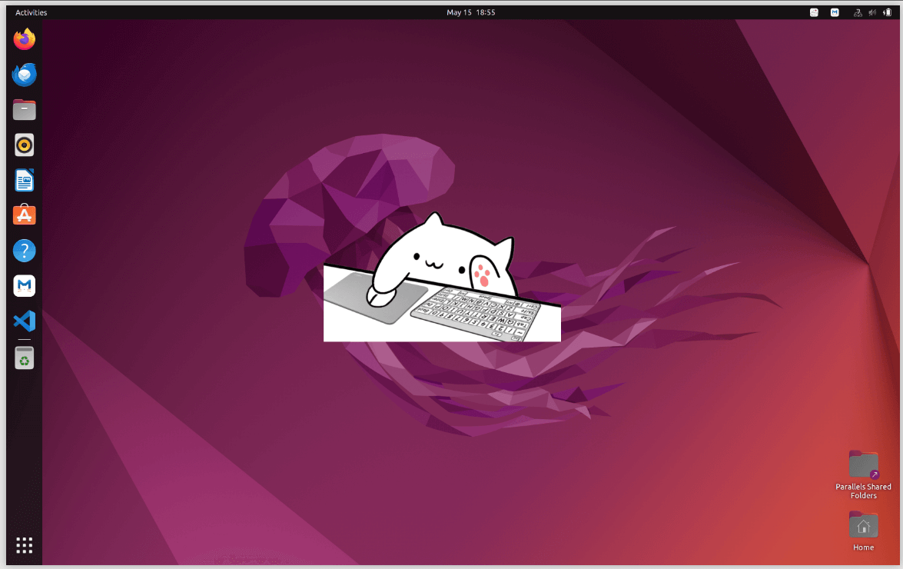Open Ubuntu Software store
The height and width of the screenshot is (569, 903).
(24, 215)
